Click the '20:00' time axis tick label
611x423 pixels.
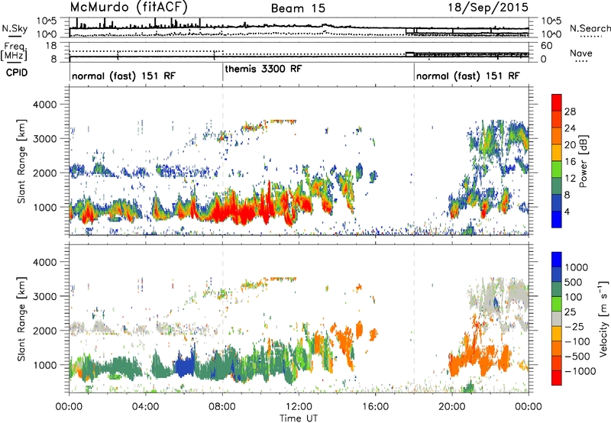click(452, 407)
